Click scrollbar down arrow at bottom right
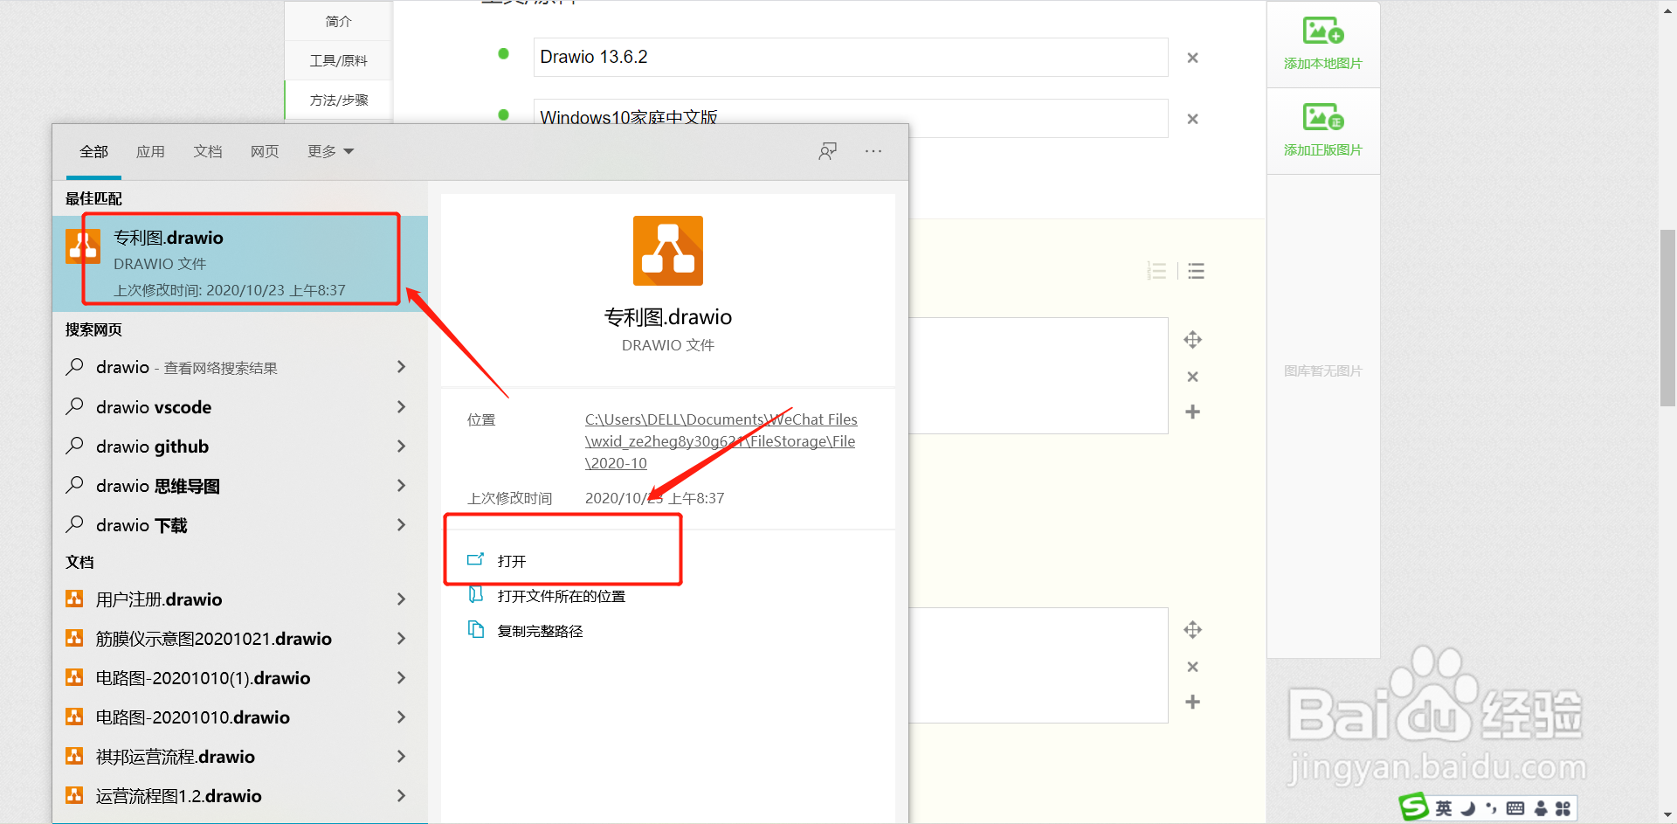 click(1667, 814)
